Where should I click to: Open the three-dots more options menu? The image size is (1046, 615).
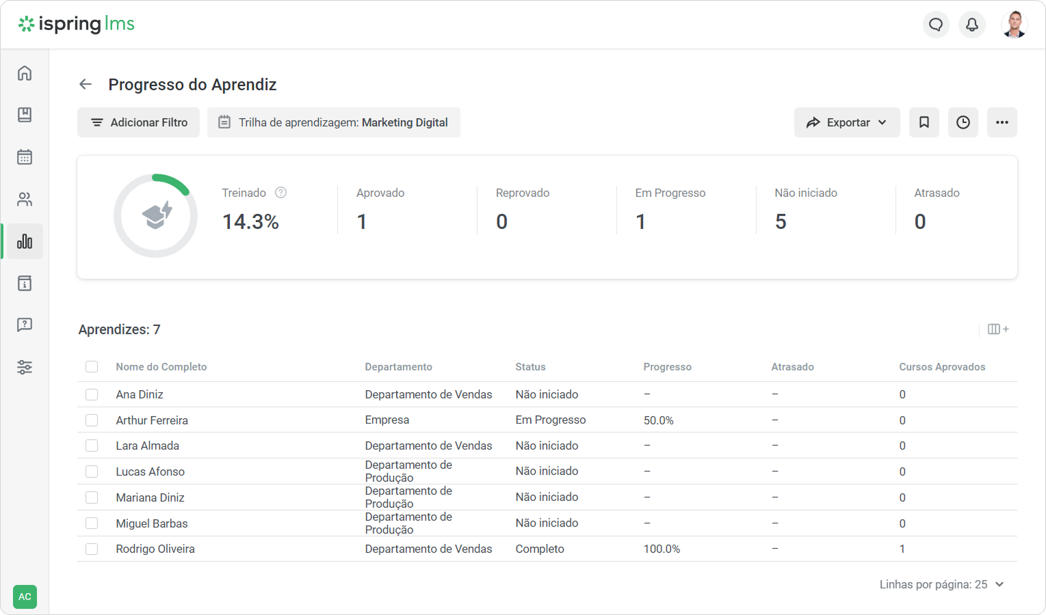1002,122
